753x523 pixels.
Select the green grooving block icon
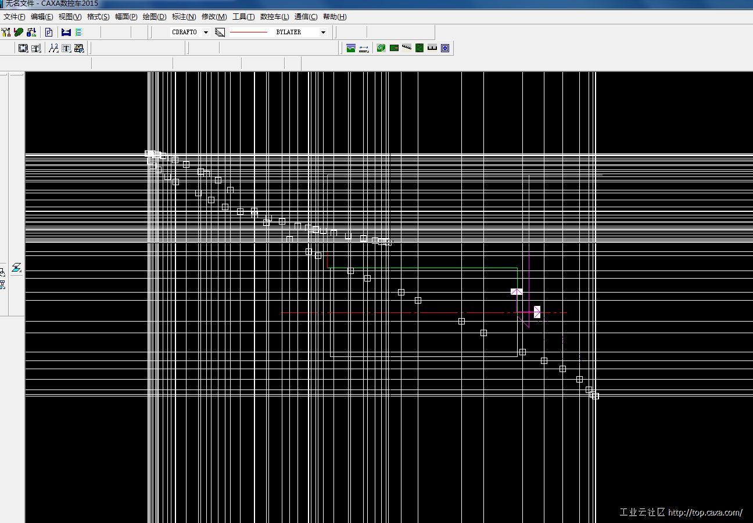(381, 48)
